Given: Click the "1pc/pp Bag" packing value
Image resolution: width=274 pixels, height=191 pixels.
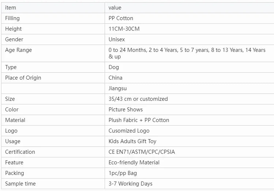Looking at the screenshot, I should coord(122,173).
